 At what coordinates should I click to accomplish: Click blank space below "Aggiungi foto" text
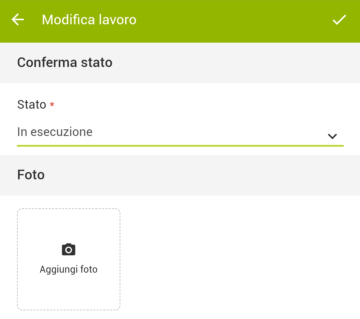coord(69,292)
